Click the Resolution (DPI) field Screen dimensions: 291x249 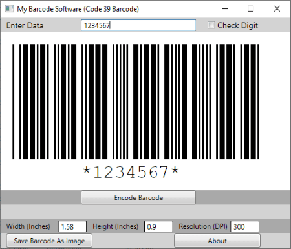[244, 226]
